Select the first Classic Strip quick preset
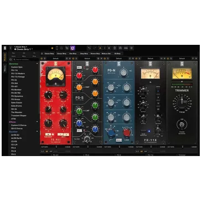Viewport: 202px width, 202px height. 49,54
